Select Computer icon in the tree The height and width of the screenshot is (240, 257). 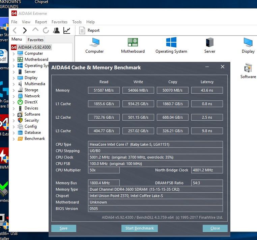(x=20, y=53)
